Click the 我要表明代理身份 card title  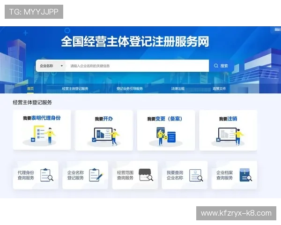42,118
